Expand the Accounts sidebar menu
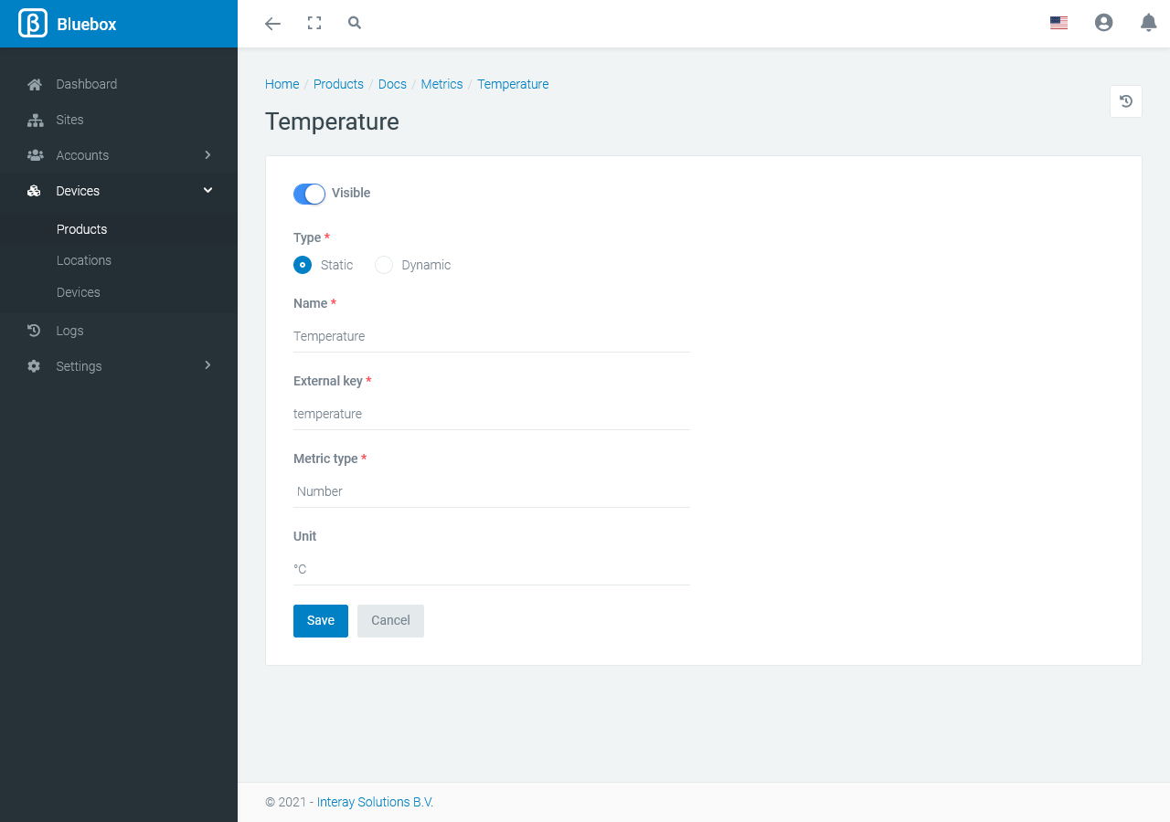1170x822 pixels. 119,155
